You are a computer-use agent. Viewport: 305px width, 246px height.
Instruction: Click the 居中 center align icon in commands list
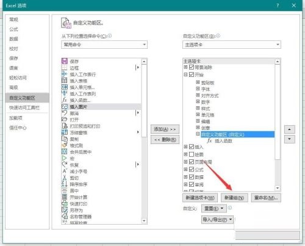[x=65, y=190]
